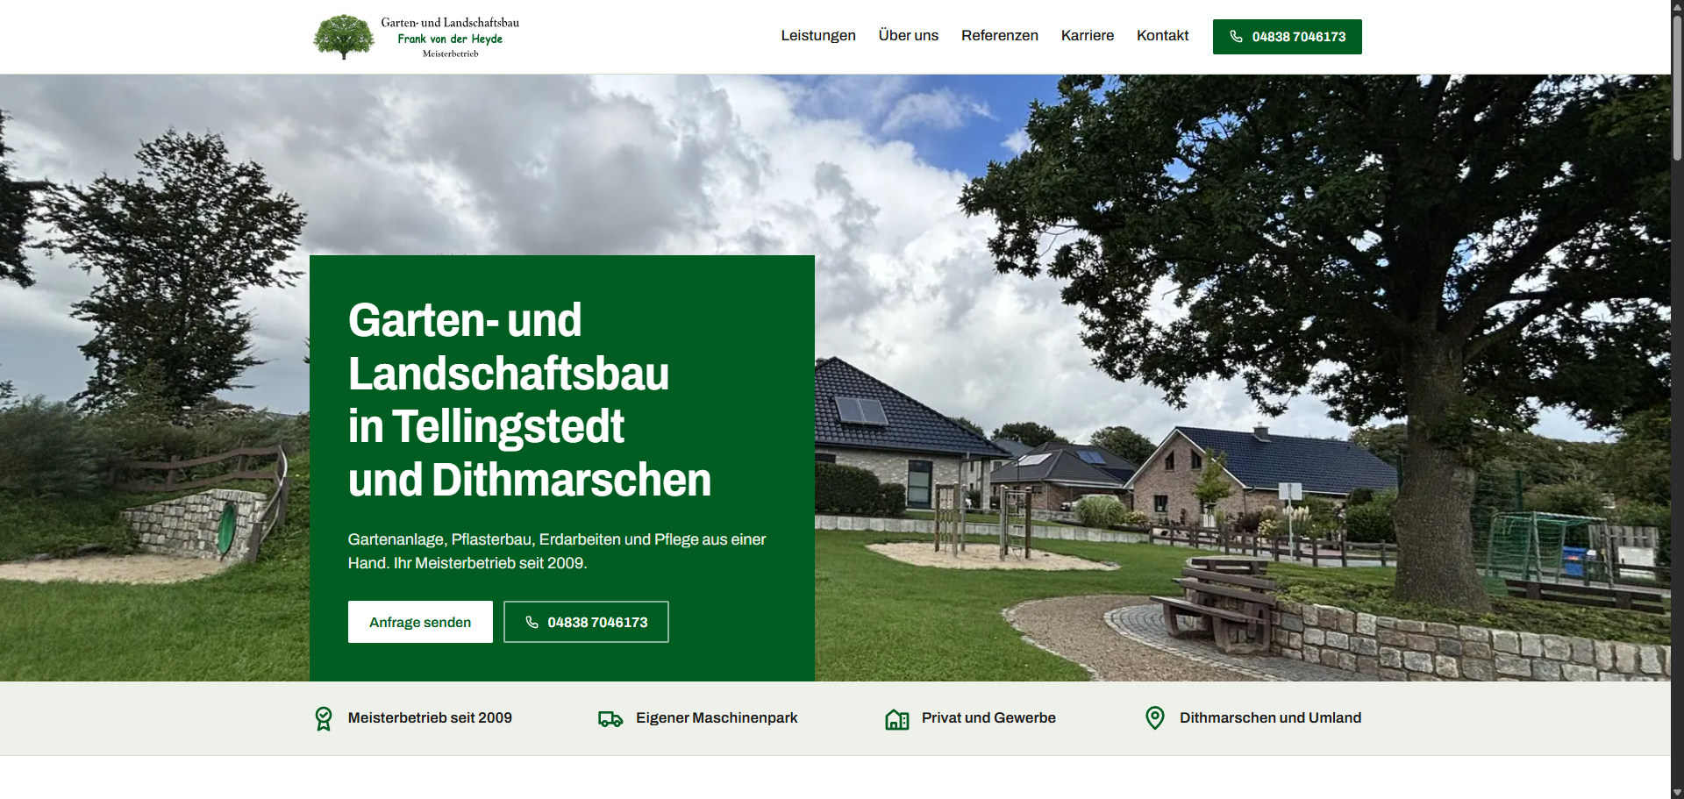Click the hero phone number outlined button

[x=586, y=622]
